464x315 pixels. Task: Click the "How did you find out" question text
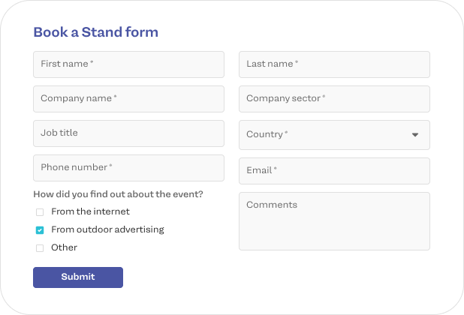click(x=118, y=194)
